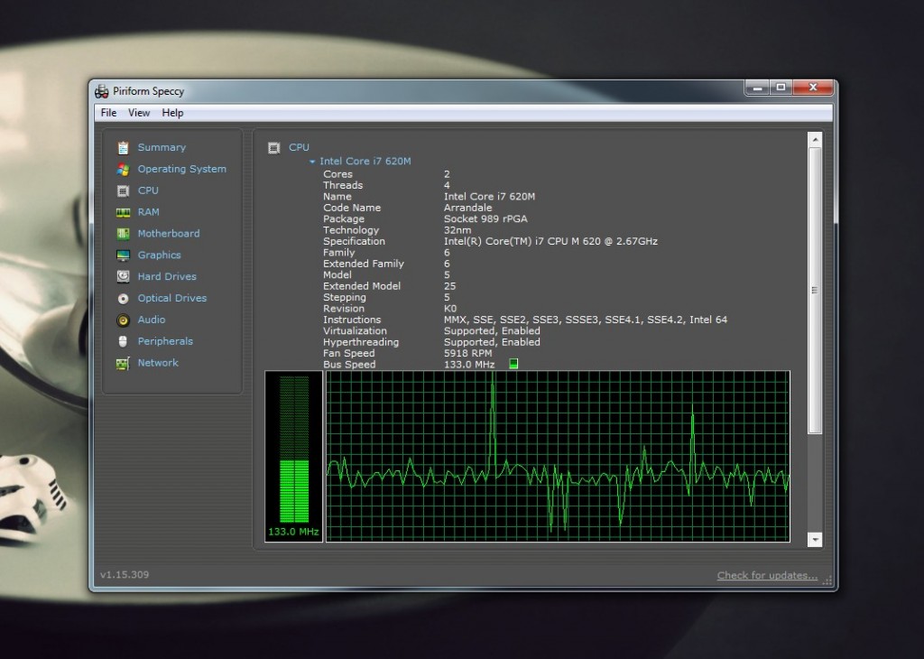This screenshot has width=924, height=659.
Task: Maximize the Piriform Speccy window
Action: point(781,88)
